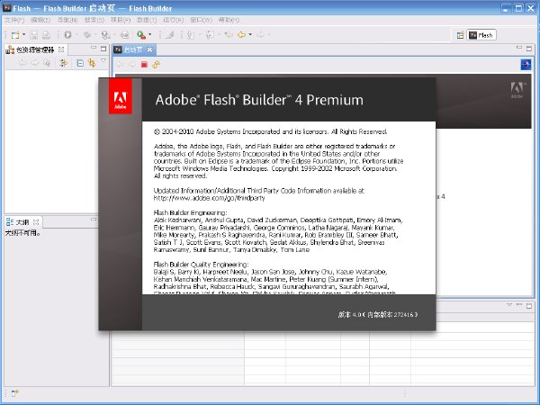
Task: Maximize the Package Explorer panel
Action: point(103,49)
